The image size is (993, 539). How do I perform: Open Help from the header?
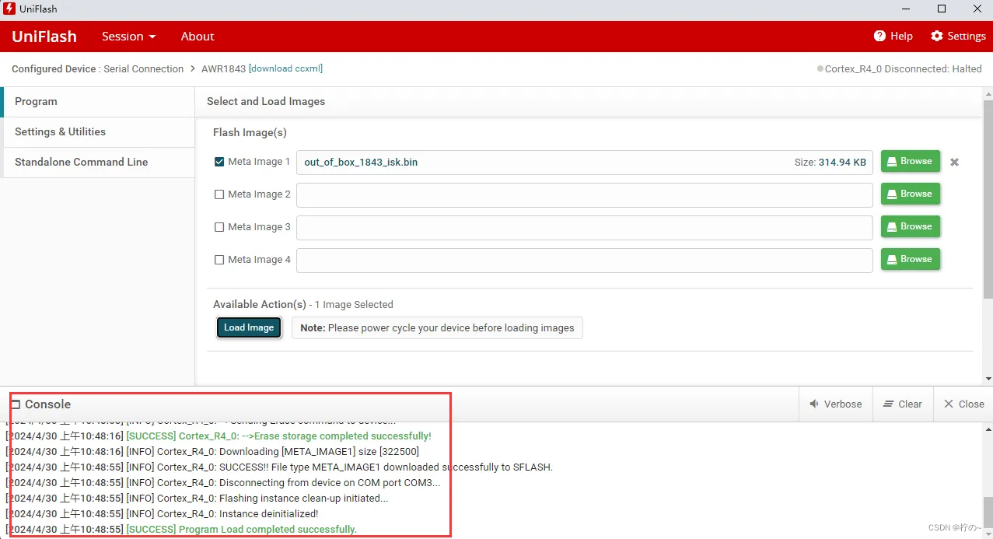893,37
